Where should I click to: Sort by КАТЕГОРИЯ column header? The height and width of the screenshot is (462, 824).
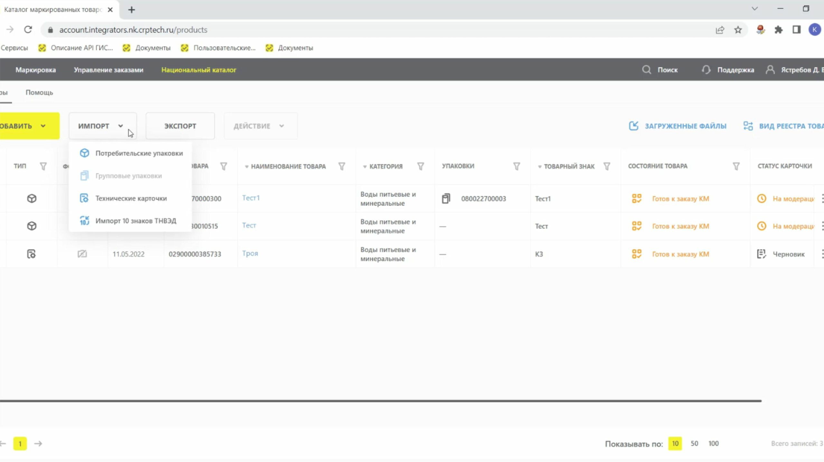point(383,166)
